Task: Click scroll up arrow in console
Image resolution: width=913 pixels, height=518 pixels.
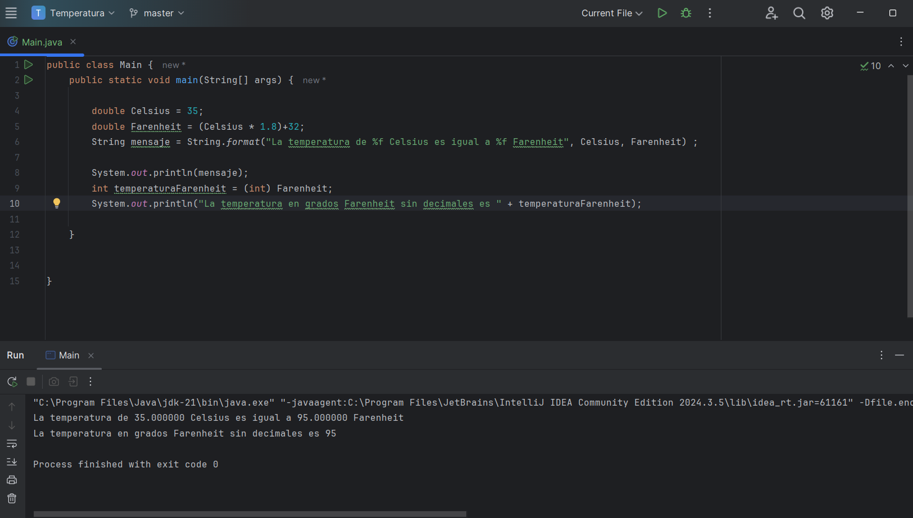Action: (12, 406)
